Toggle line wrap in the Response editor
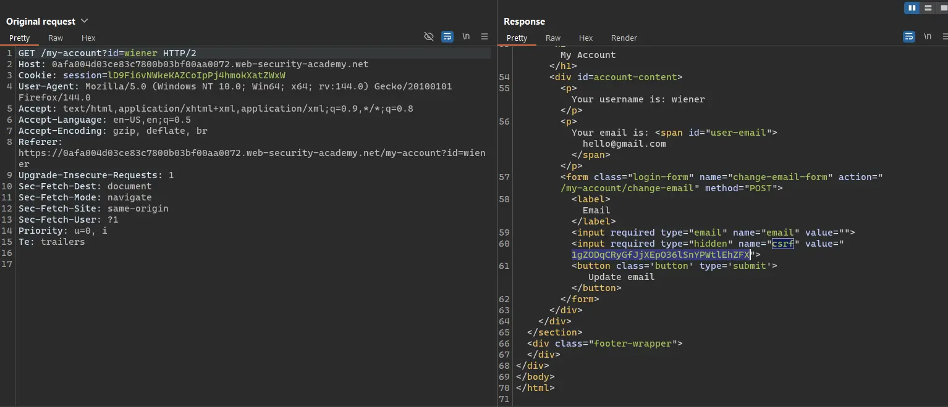The image size is (948, 407). tap(909, 37)
